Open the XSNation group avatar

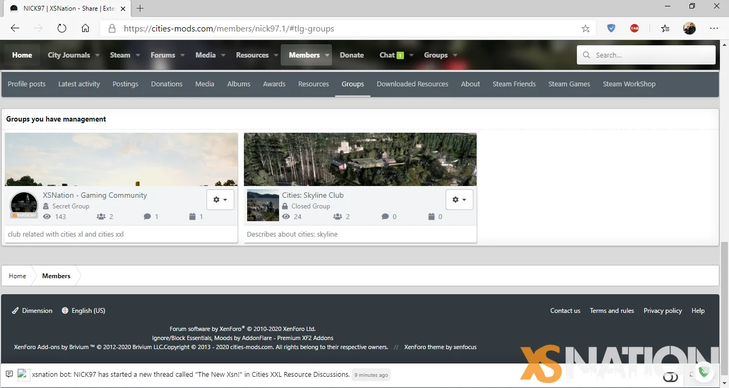(24, 205)
